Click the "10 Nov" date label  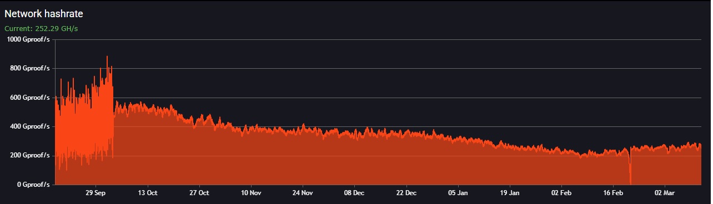coord(251,193)
